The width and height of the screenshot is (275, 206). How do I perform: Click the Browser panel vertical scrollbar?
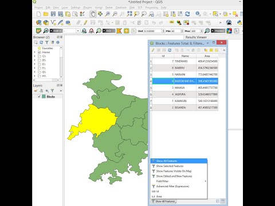[61, 62]
